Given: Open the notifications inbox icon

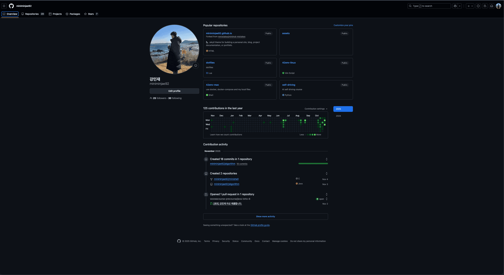Looking at the screenshot, I should tap(492, 6).
